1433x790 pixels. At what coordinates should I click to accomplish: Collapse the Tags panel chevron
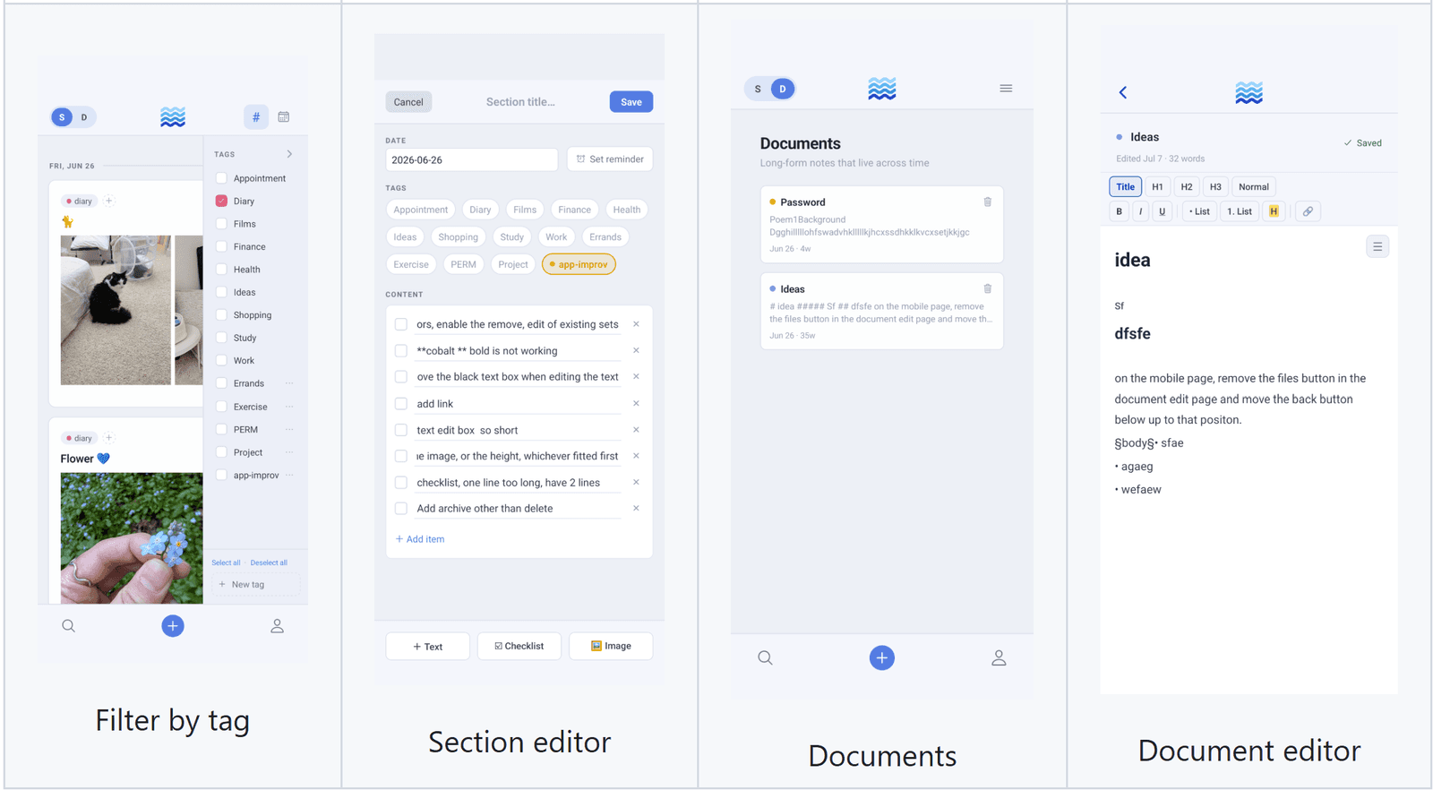pos(289,154)
